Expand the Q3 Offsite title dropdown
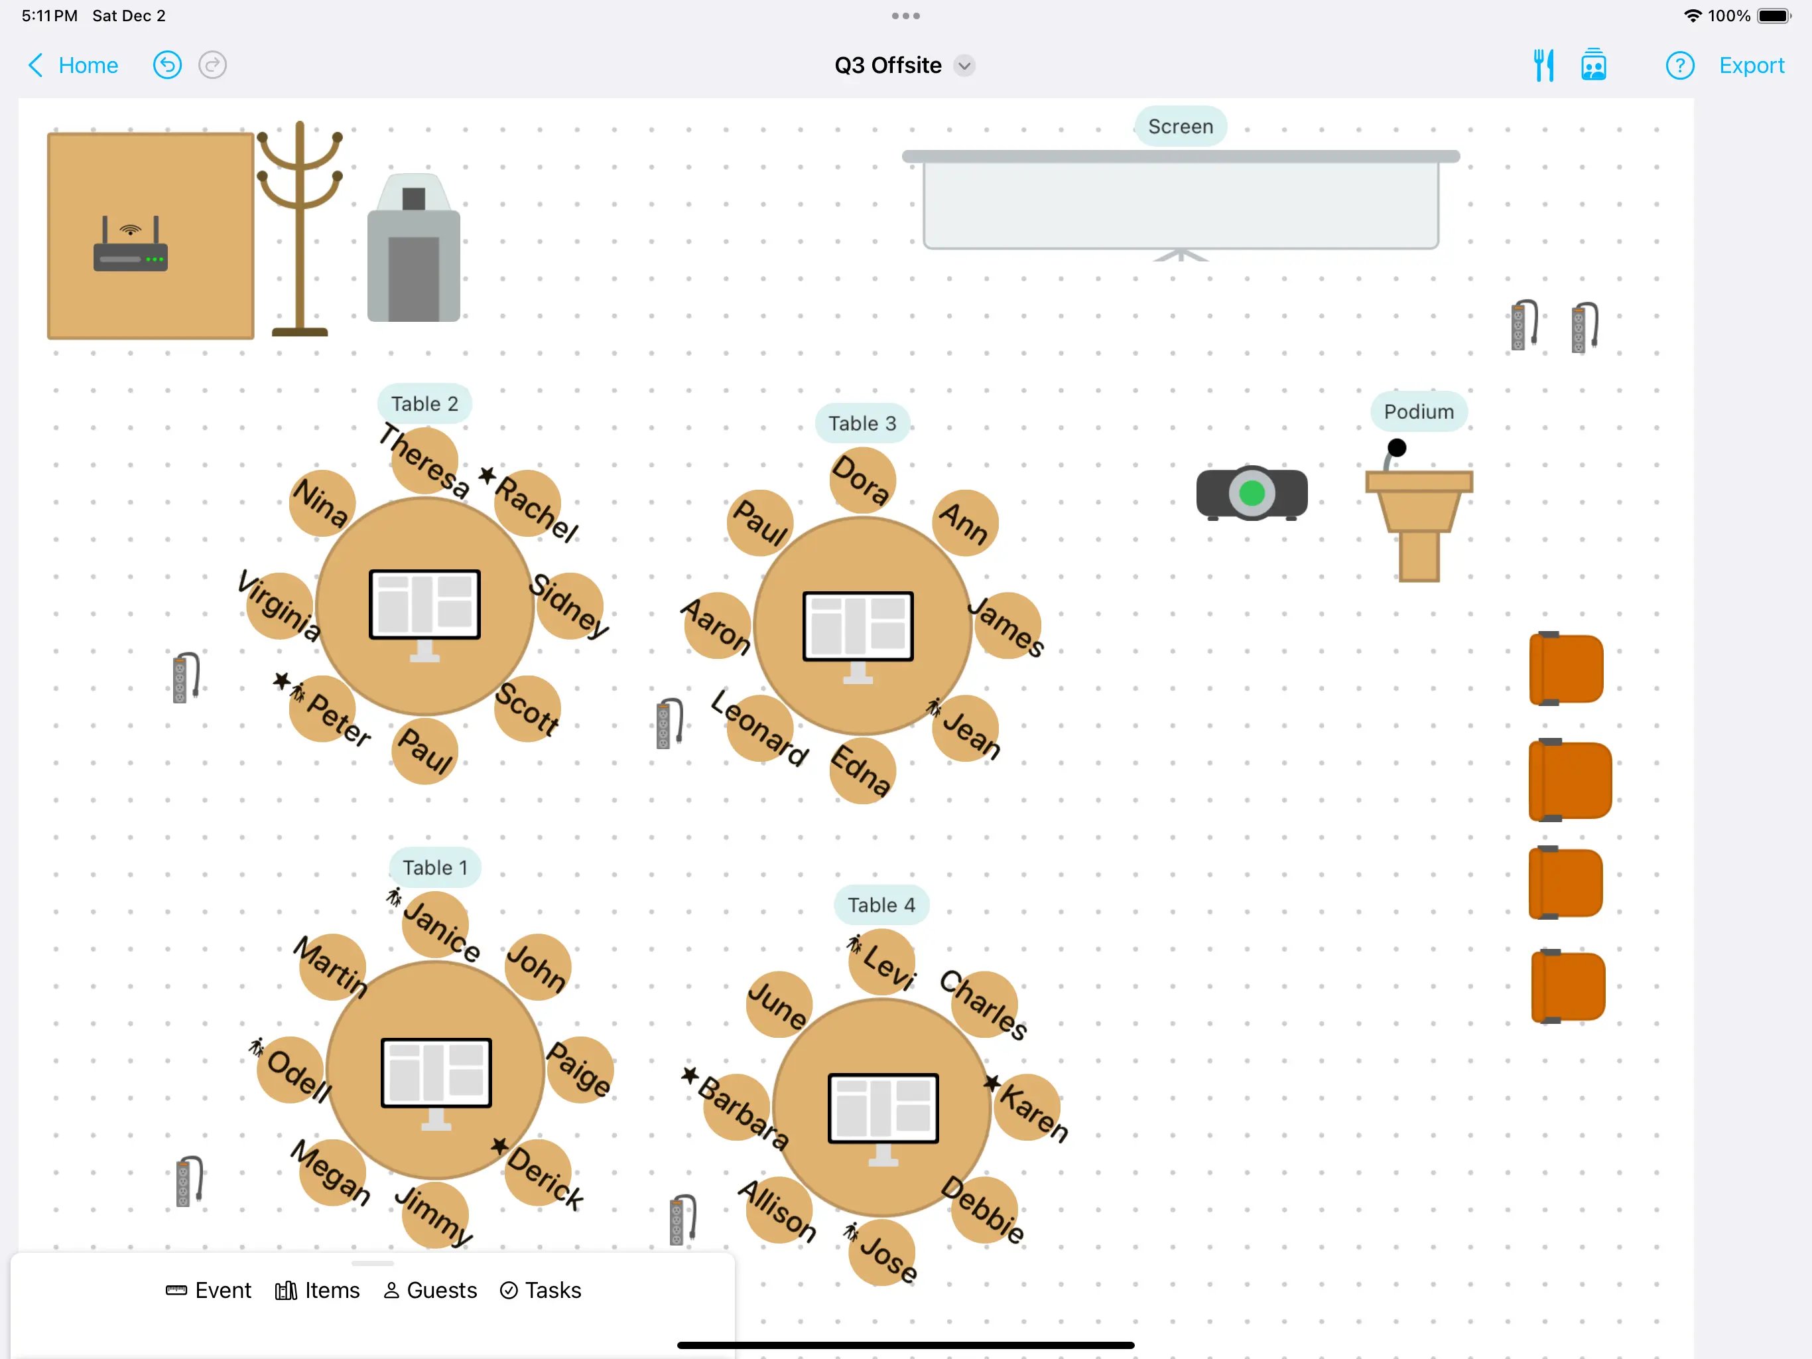Image resolution: width=1812 pixels, height=1359 pixels. [x=965, y=66]
